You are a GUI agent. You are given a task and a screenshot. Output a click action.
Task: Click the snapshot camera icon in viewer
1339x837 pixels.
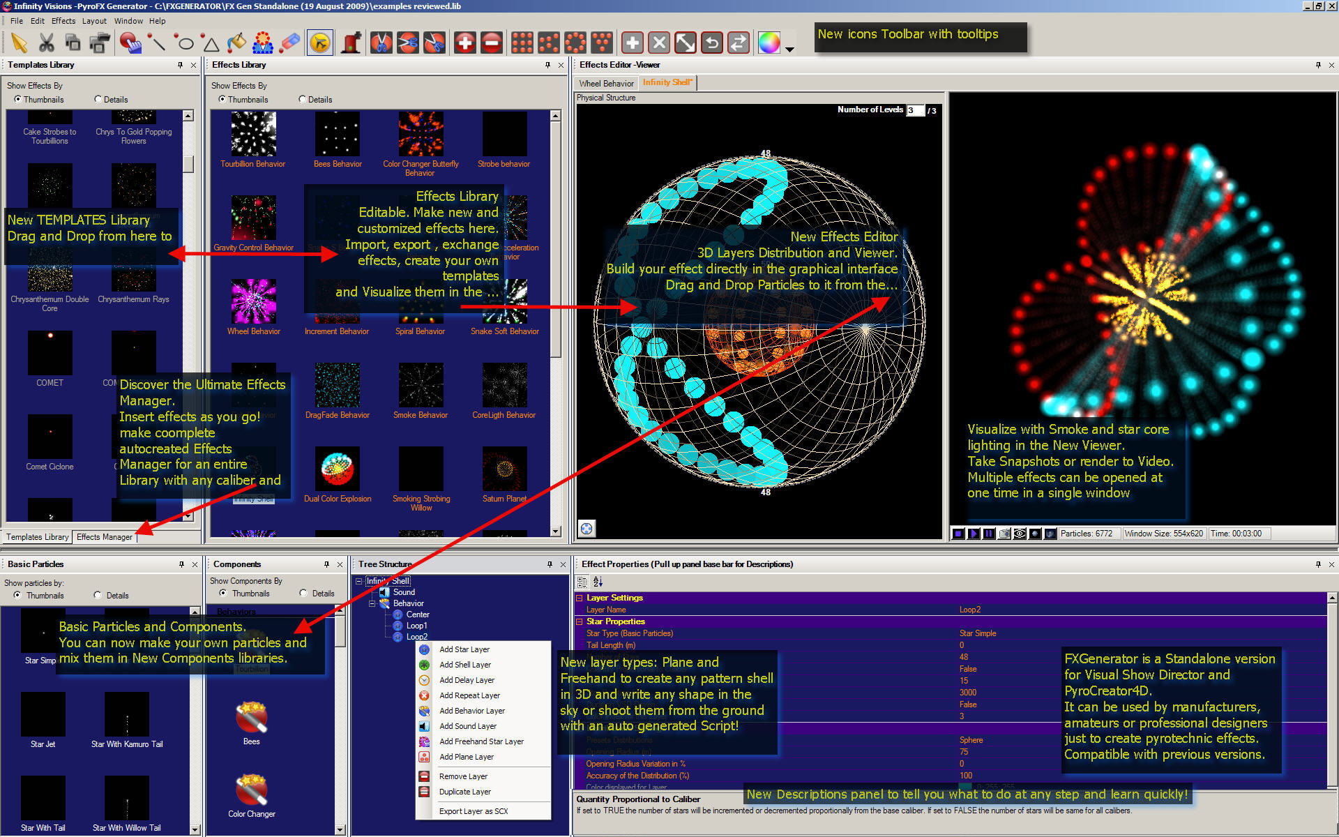pos(1004,534)
